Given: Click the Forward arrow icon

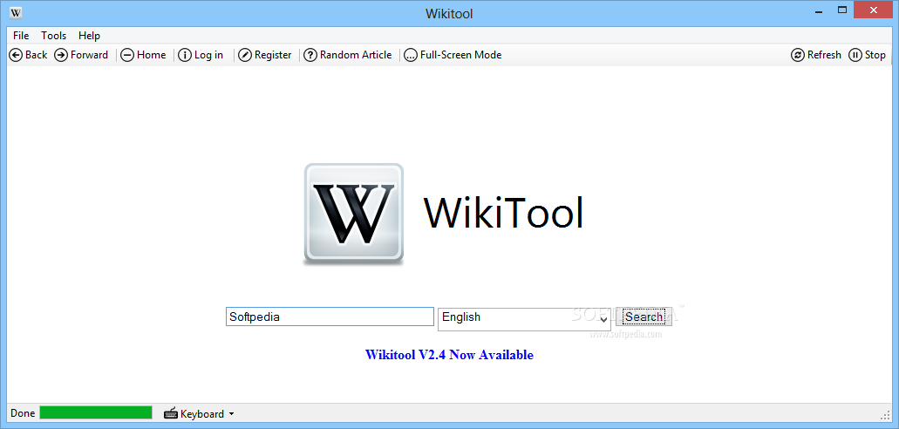Looking at the screenshot, I should tap(61, 55).
